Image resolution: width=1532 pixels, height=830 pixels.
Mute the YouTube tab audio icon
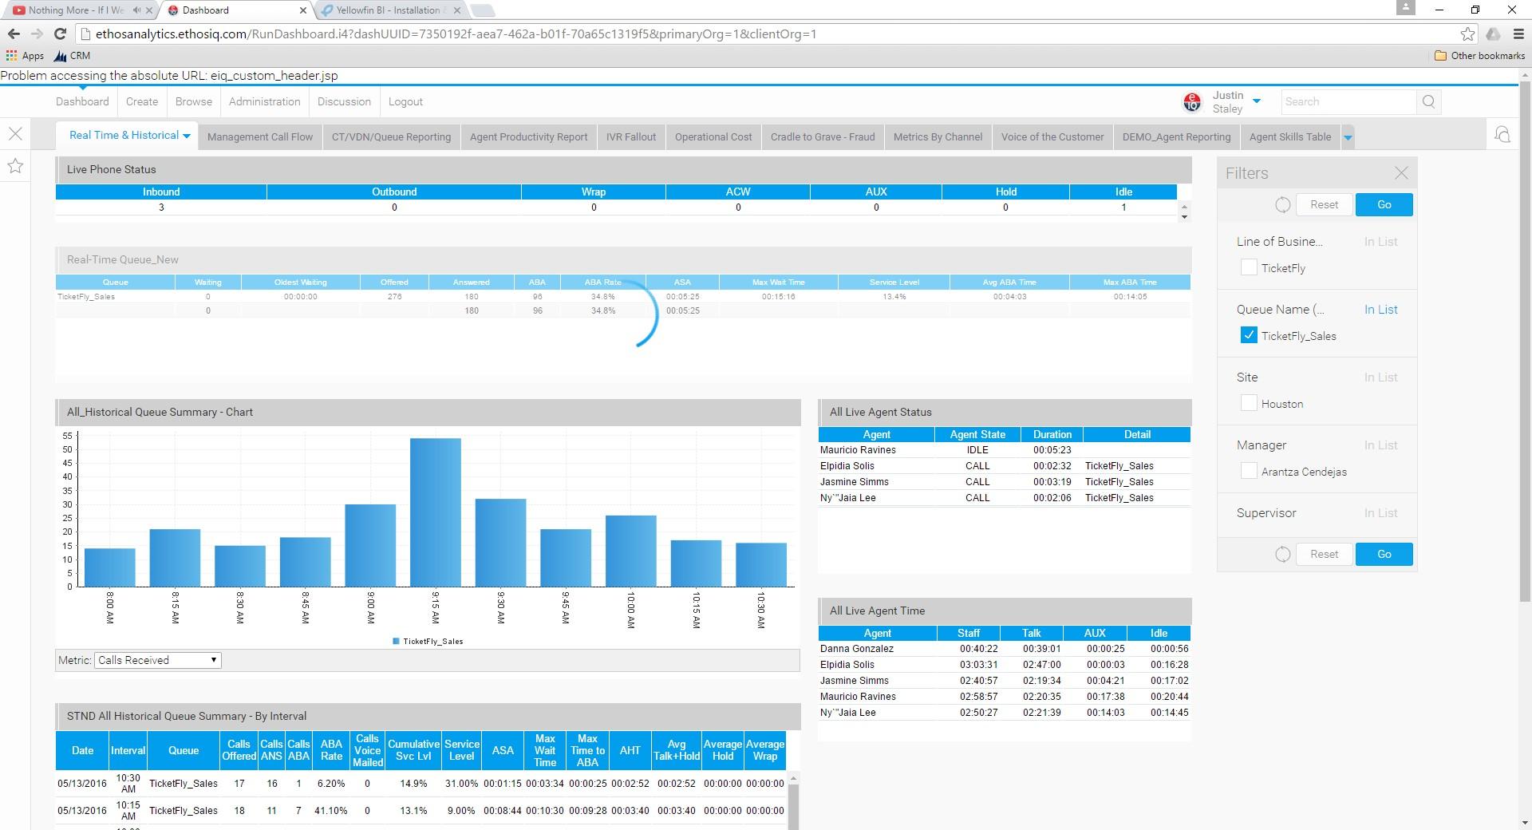click(x=137, y=10)
